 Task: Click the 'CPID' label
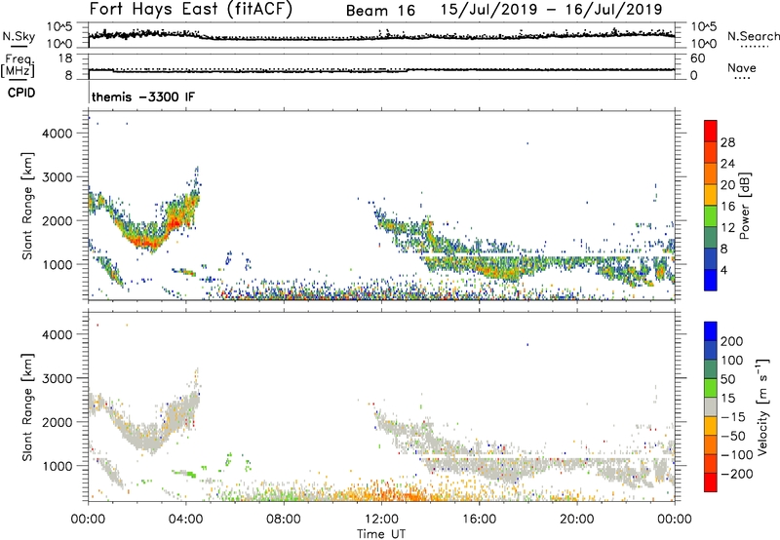20,93
